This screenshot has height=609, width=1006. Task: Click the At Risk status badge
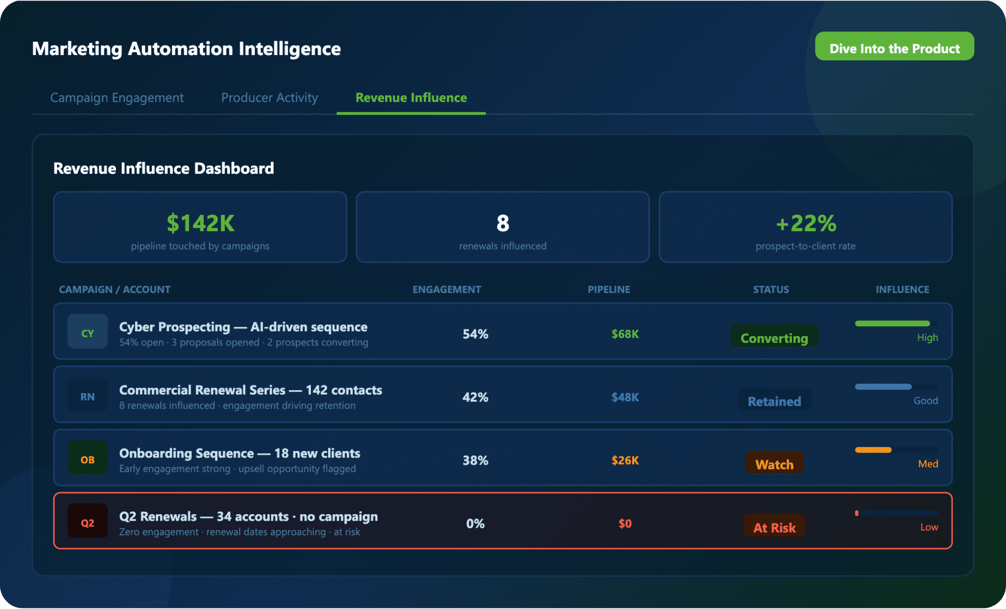[774, 528]
